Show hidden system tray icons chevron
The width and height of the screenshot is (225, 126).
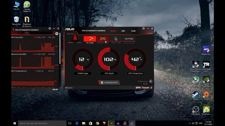190,123
